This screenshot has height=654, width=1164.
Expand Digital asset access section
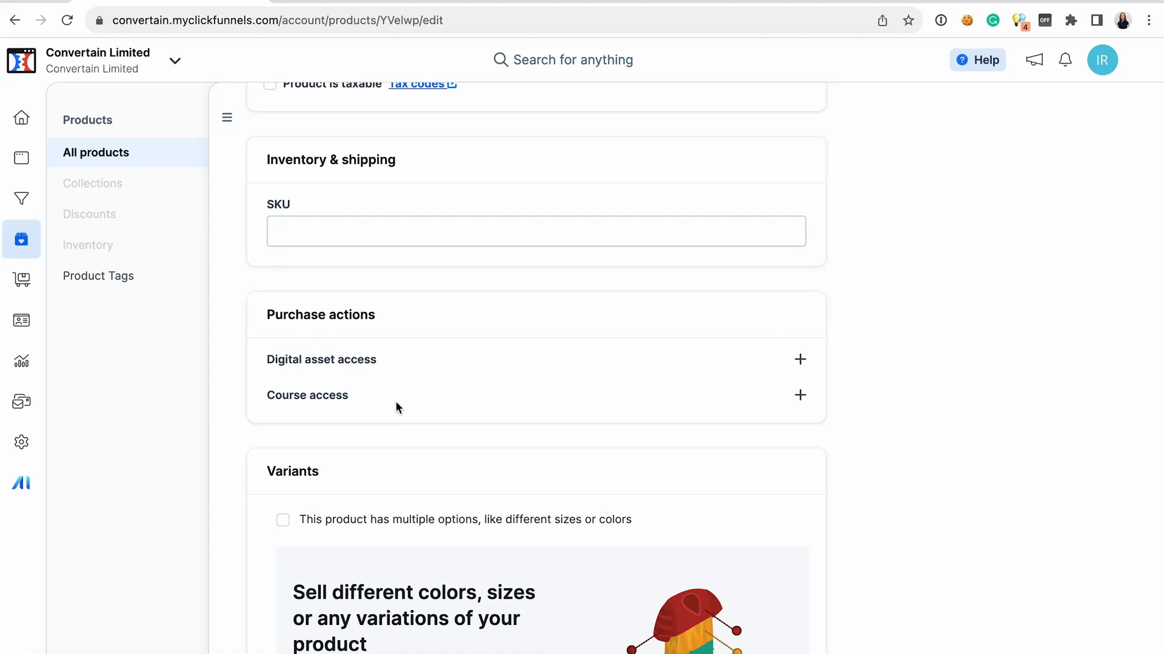pos(800,358)
